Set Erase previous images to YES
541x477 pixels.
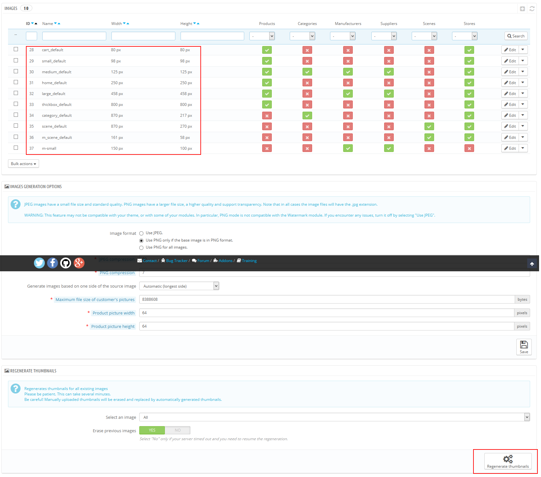tap(152, 430)
